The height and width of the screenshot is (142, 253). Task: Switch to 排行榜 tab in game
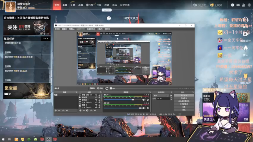click(90, 5)
